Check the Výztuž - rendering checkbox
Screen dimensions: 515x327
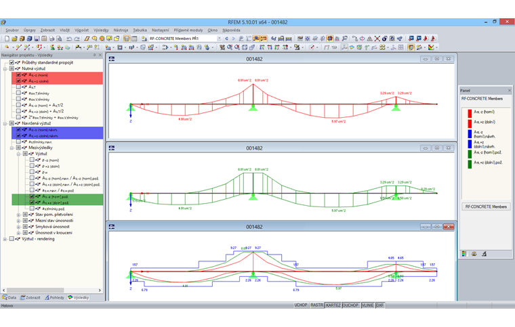[12, 239]
